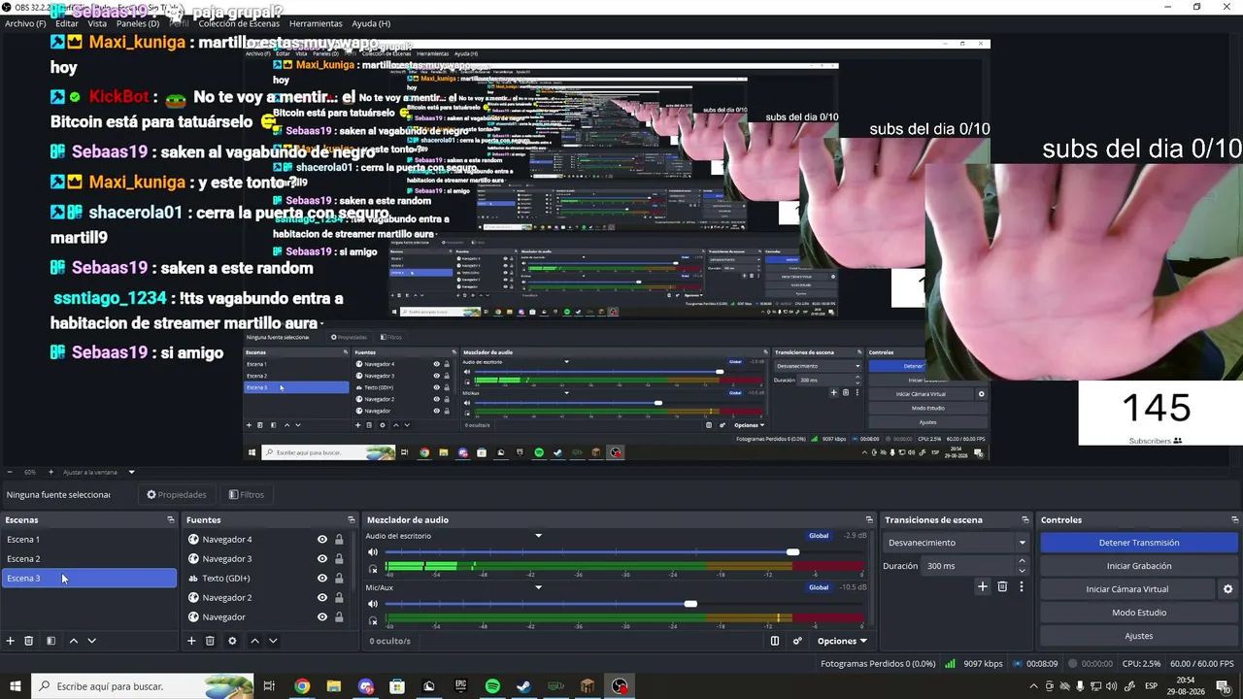The image size is (1243, 699).
Task: Open scene filters icon in Escenas toolbar
Action: (50, 641)
